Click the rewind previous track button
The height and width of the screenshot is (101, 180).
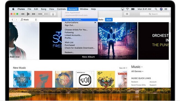pos(23,14)
